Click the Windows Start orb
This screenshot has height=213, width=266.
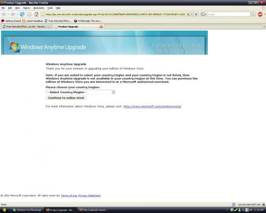(x=4, y=210)
